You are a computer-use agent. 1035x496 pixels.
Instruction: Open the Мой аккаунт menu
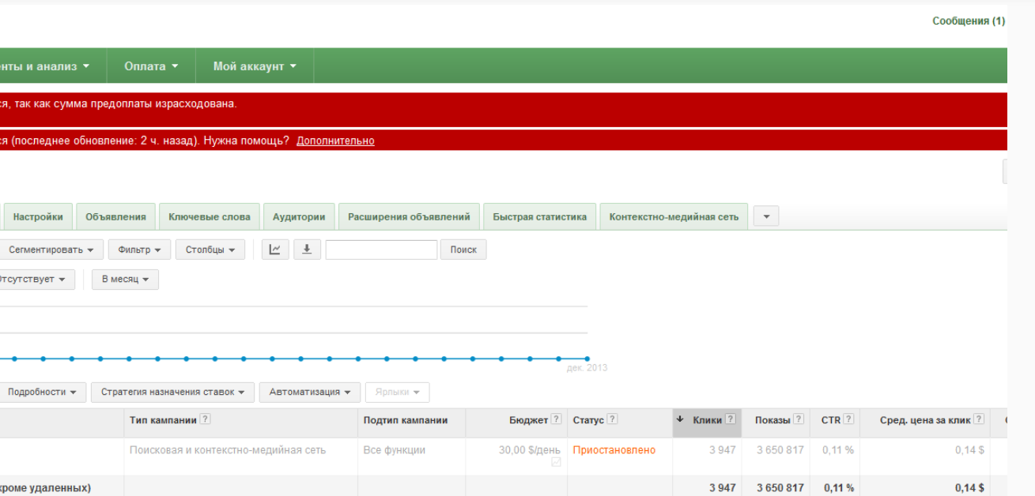(255, 66)
